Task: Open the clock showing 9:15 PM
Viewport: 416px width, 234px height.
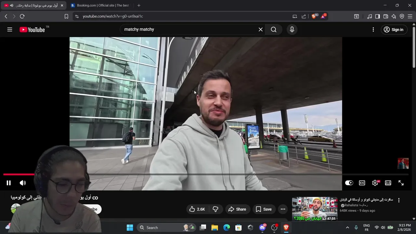Action: point(405,227)
